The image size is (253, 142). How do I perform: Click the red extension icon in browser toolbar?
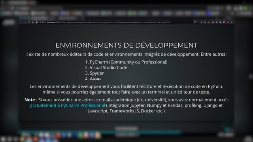coord(224,22)
